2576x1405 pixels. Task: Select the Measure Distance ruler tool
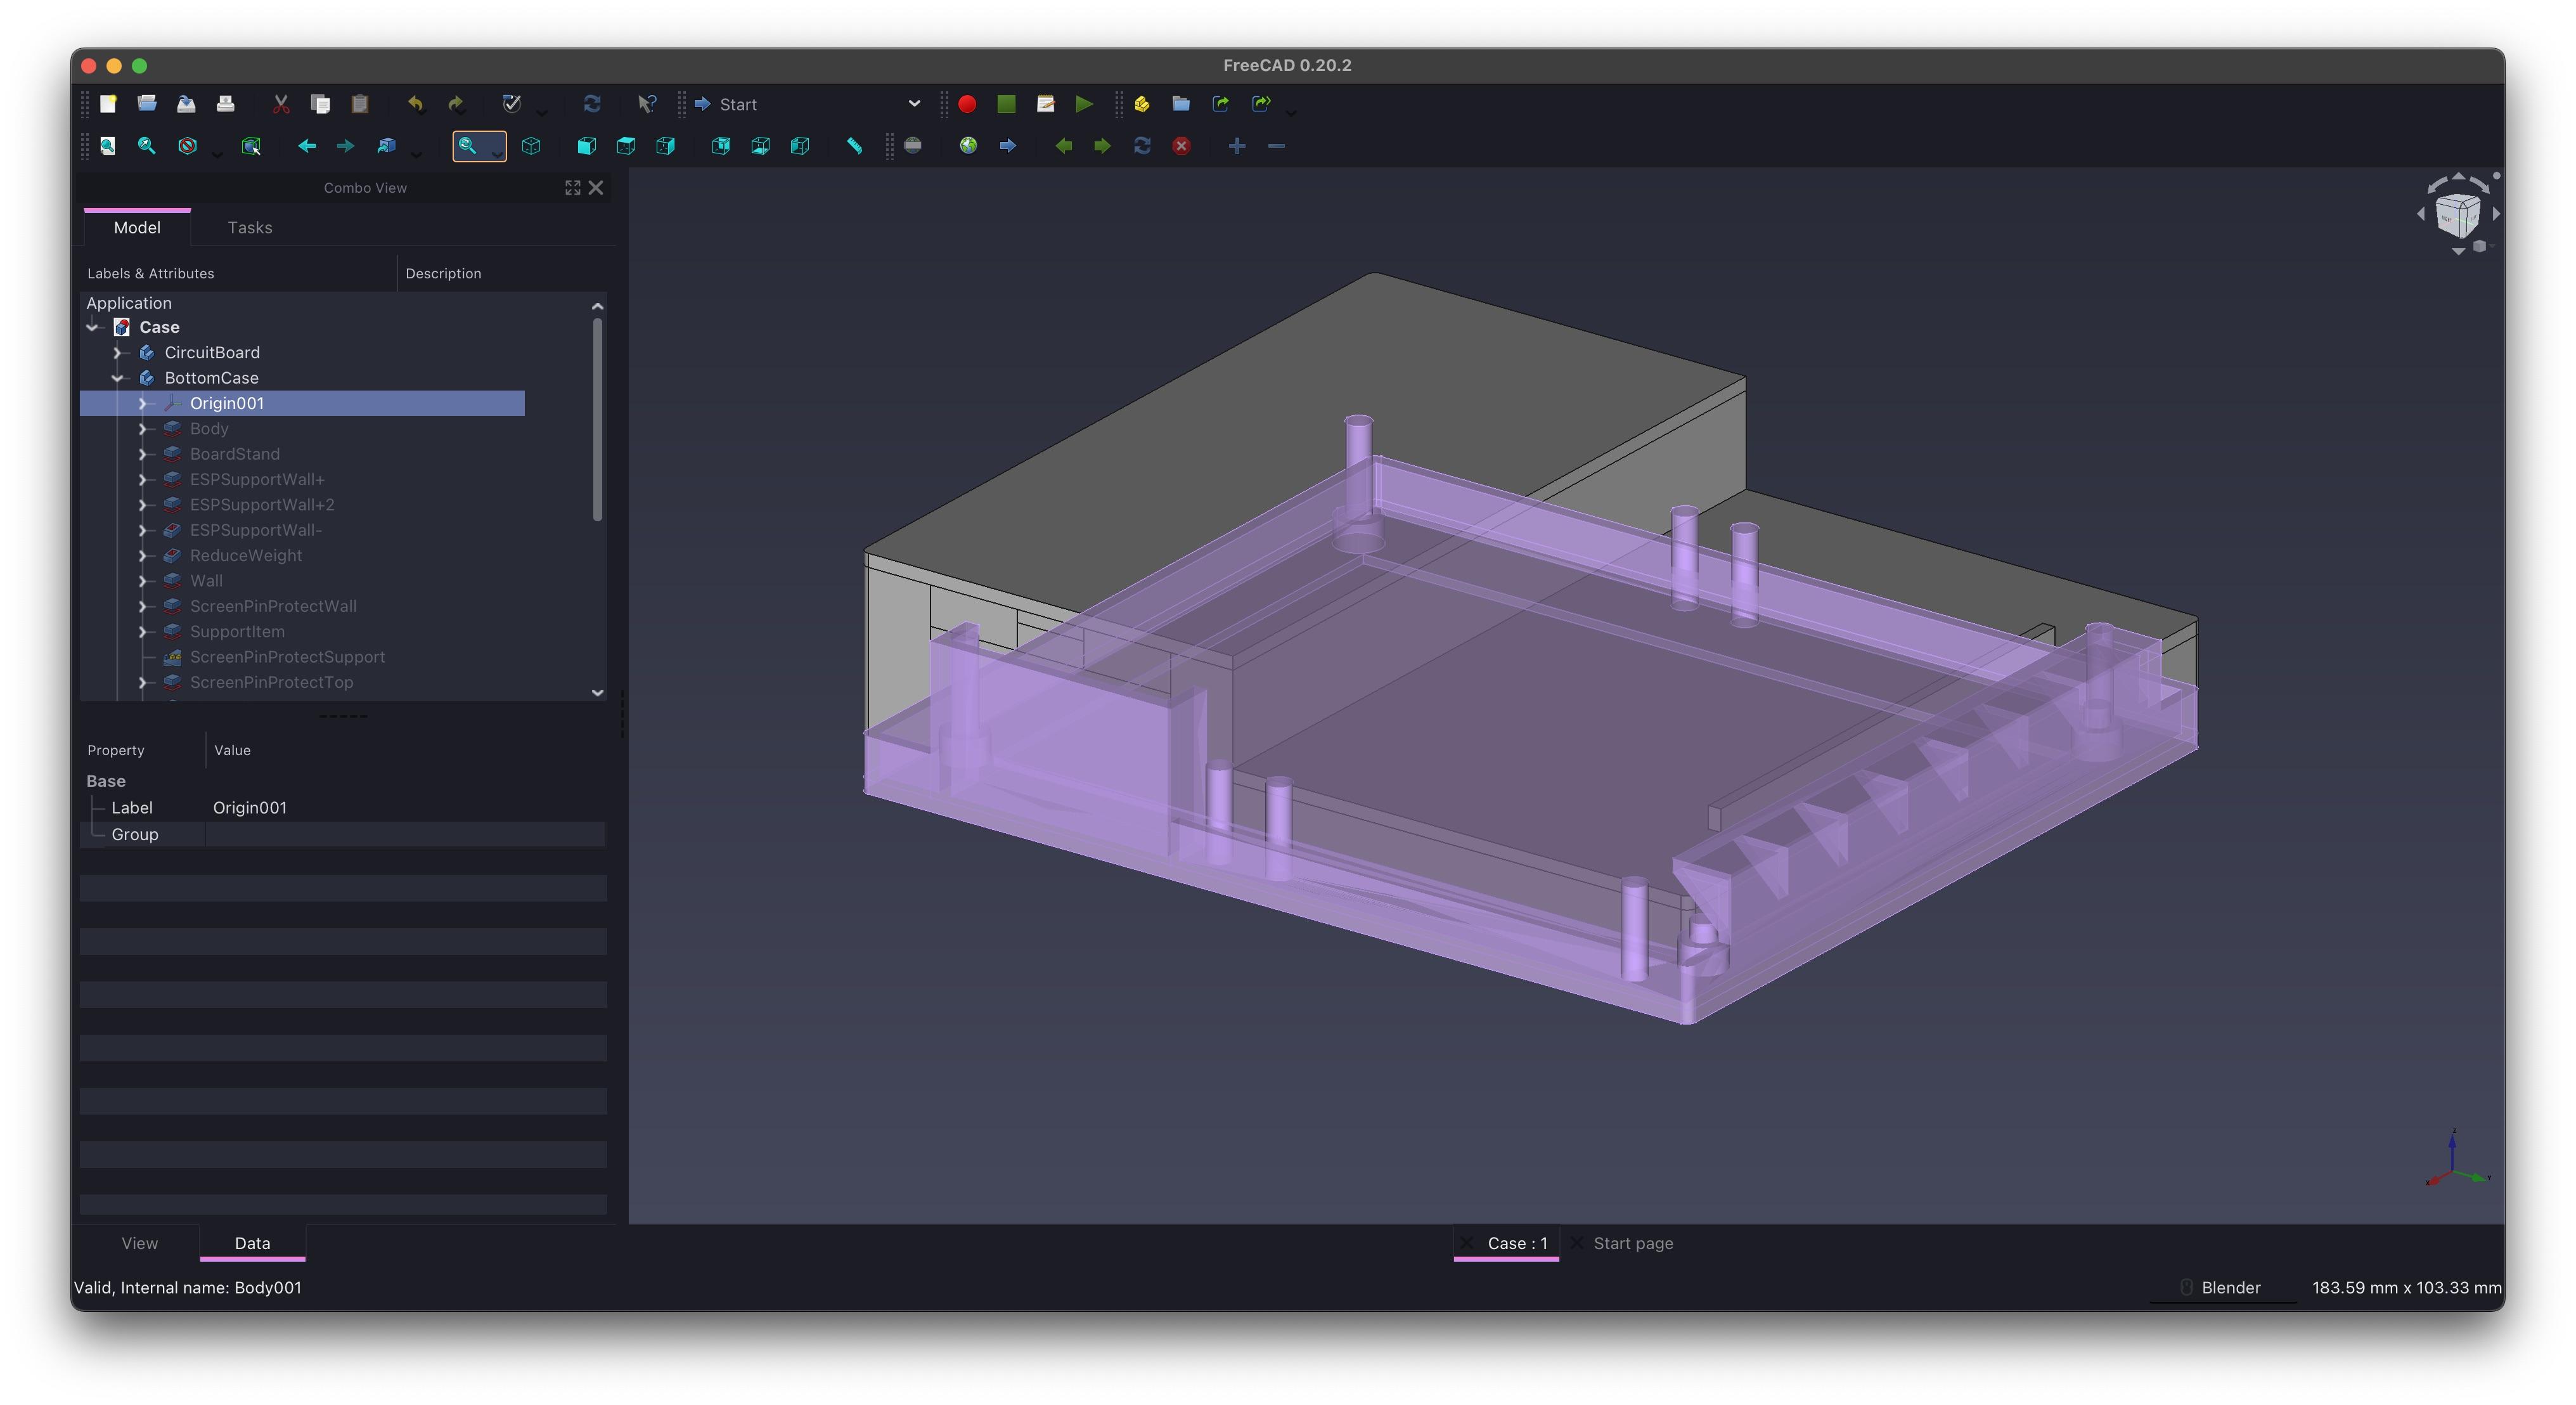click(x=854, y=146)
